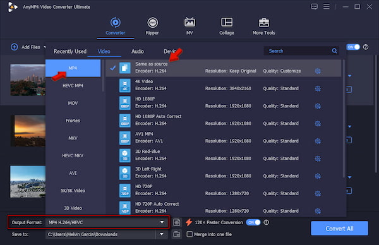Click HD 720P Auto Correct preset icon

pos(124,208)
